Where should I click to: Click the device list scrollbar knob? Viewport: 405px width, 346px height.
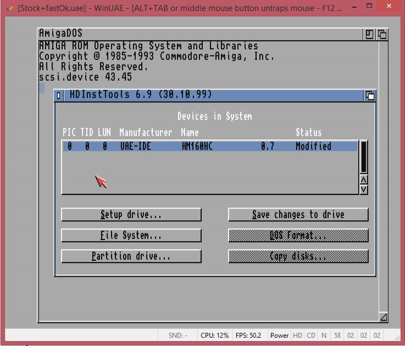(364, 157)
